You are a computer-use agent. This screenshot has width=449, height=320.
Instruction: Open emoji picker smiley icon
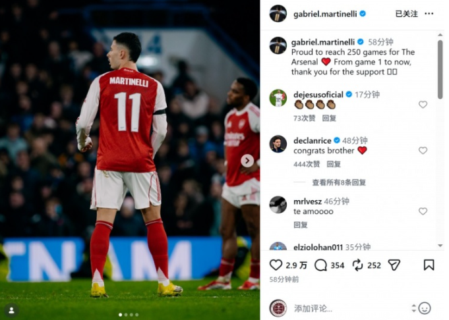click(x=425, y=308)
